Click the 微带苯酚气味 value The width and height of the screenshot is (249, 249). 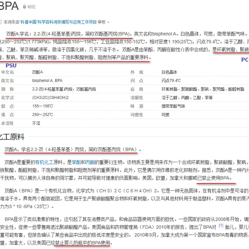tap(173, 106)
